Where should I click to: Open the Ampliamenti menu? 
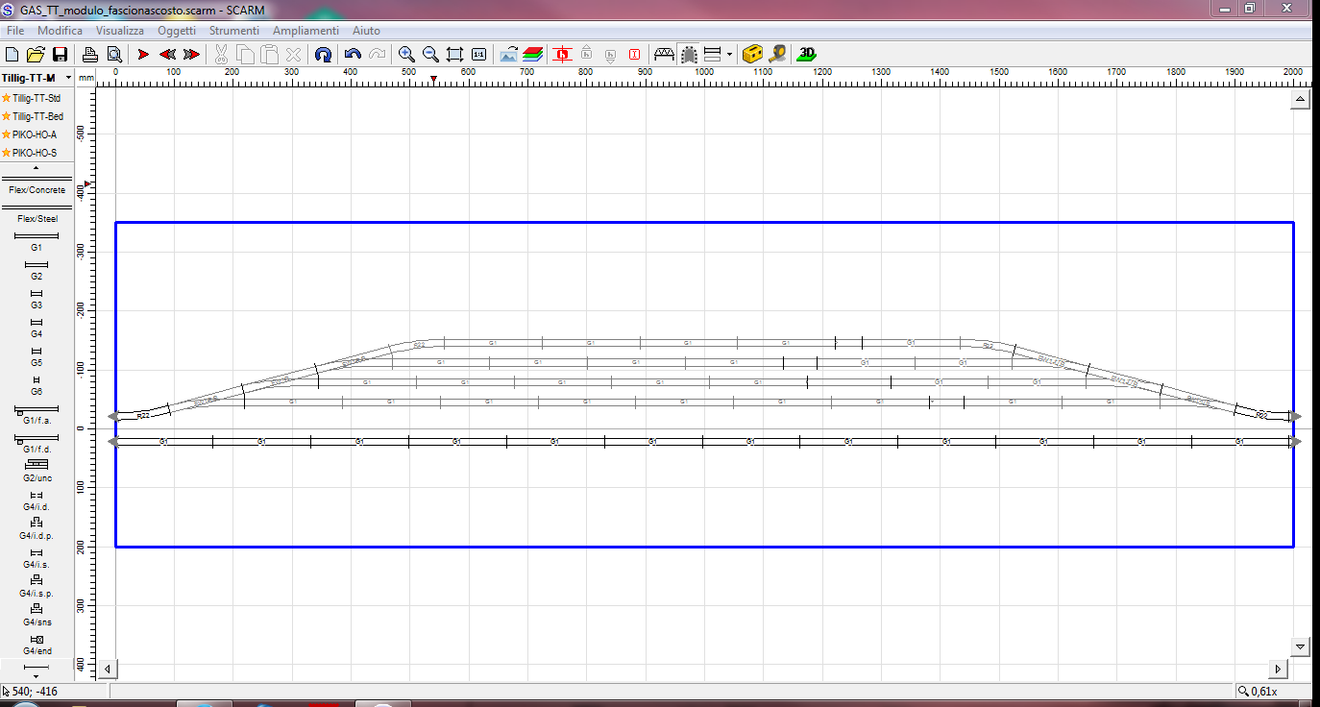click(x=306, y=32)
